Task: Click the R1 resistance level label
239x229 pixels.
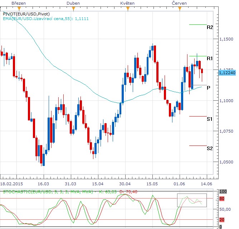Action: [x=210, y=58]
